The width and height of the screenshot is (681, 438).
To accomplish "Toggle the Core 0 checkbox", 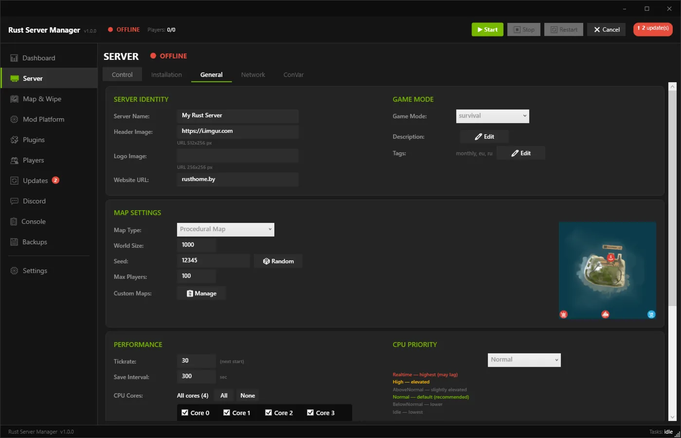I will [185, 412].
